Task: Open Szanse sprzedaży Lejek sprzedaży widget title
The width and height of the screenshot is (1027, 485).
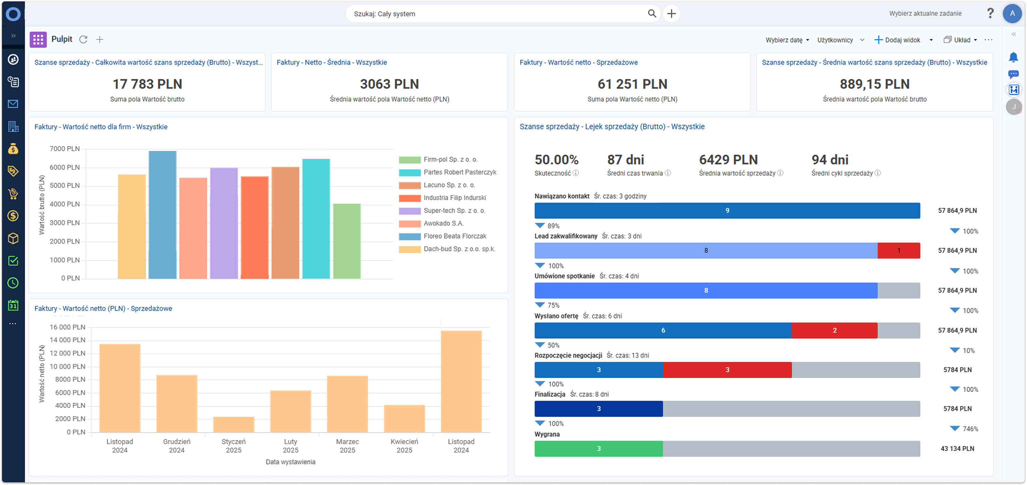Action: coord(612,127)
